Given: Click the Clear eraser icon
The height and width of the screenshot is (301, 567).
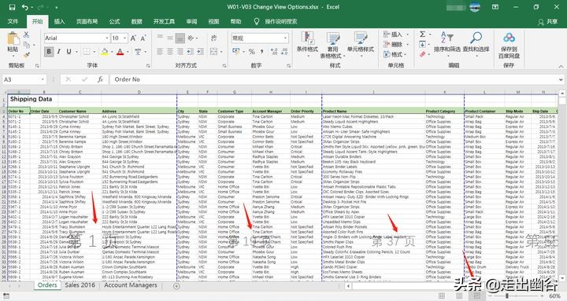Looking at the screenshot, I should [x=422, y=54].
